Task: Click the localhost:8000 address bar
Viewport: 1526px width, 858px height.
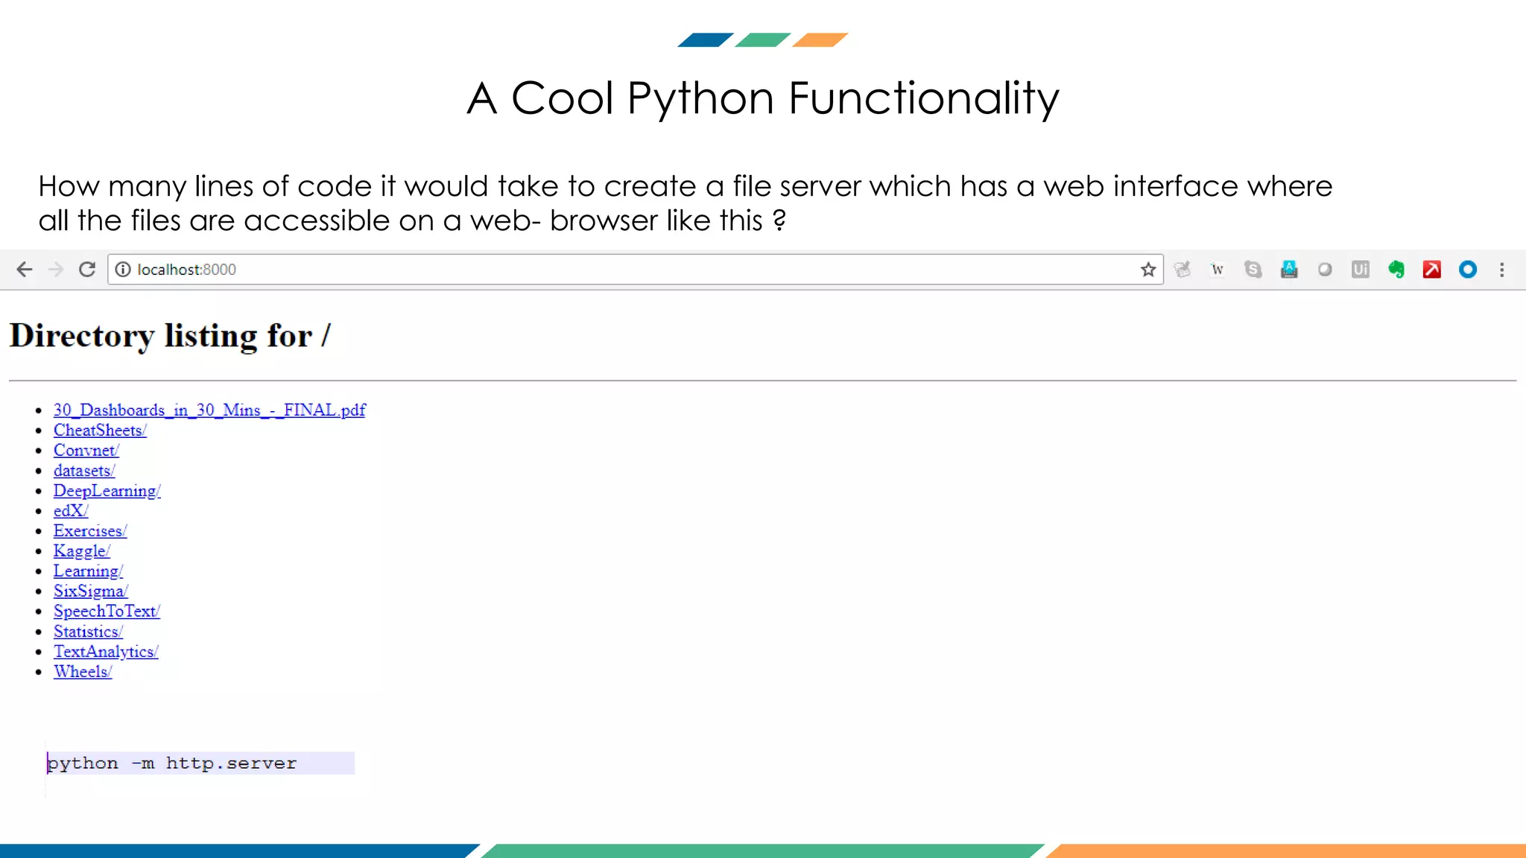Action: point(635,270)
